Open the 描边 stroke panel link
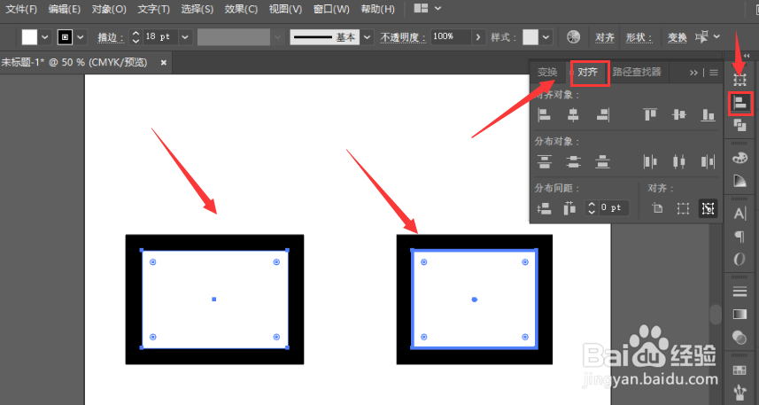 111,37
